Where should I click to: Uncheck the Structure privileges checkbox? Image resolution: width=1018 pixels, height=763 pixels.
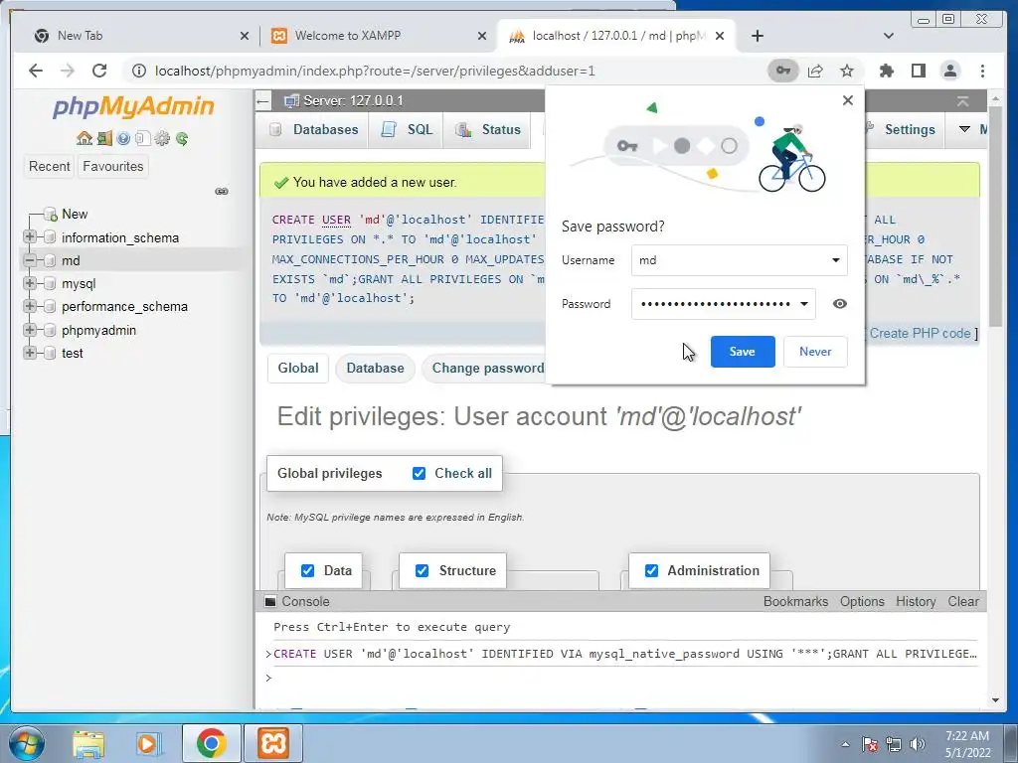[422, 571]
